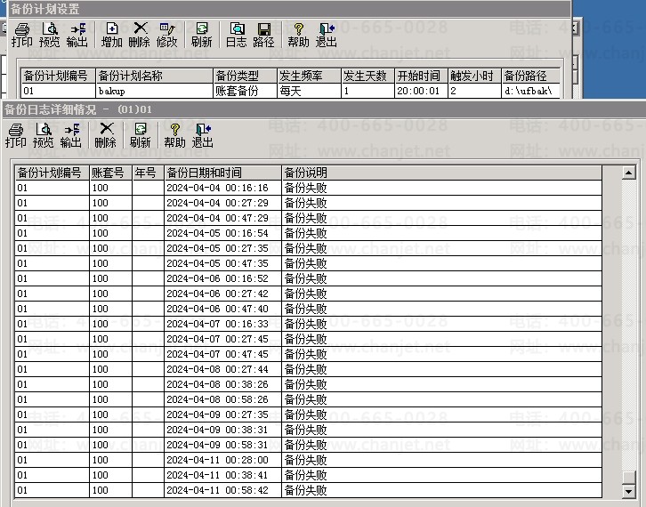
Task: Click Help (帮助) icon in backup plan settings toolbar
Action: (298, 35)
